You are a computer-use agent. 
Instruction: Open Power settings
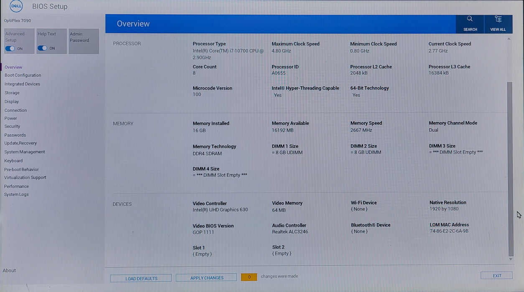[10, 118]
